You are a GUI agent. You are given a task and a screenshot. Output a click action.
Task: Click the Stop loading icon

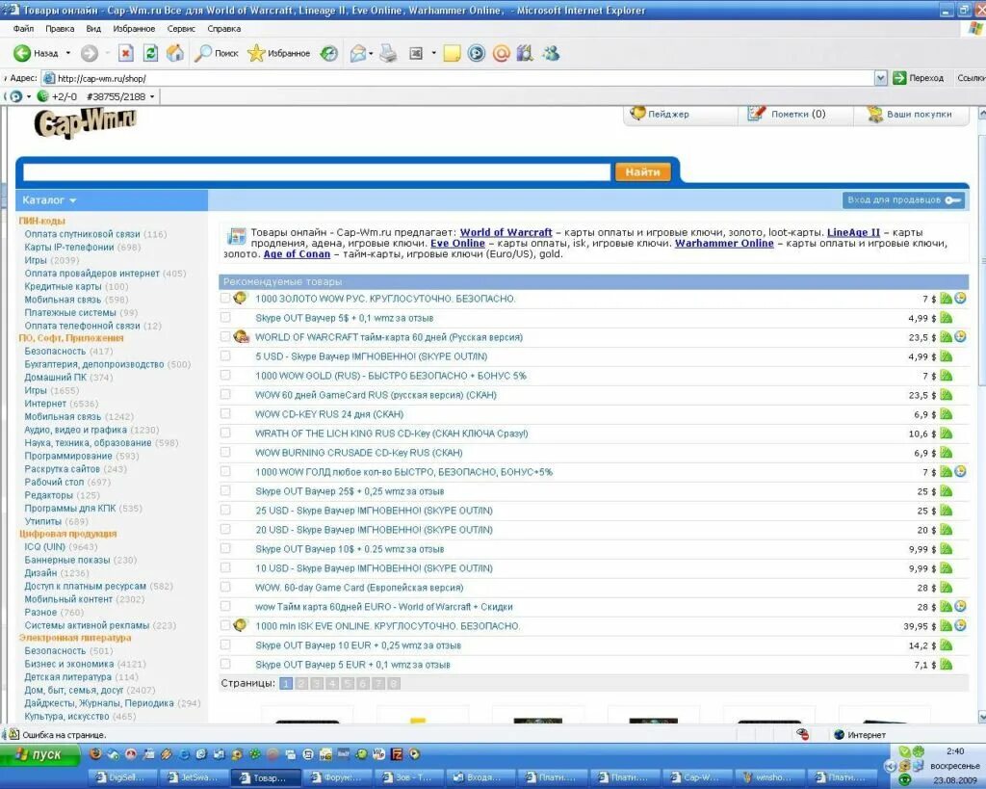[126, 54]
